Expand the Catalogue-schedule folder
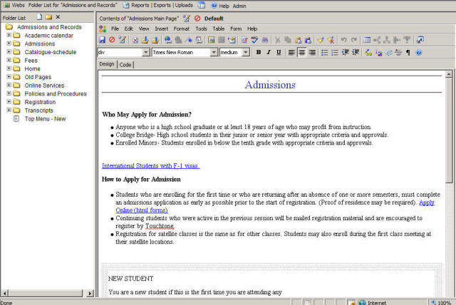This screenshot has width=456, height=305. 9,52
